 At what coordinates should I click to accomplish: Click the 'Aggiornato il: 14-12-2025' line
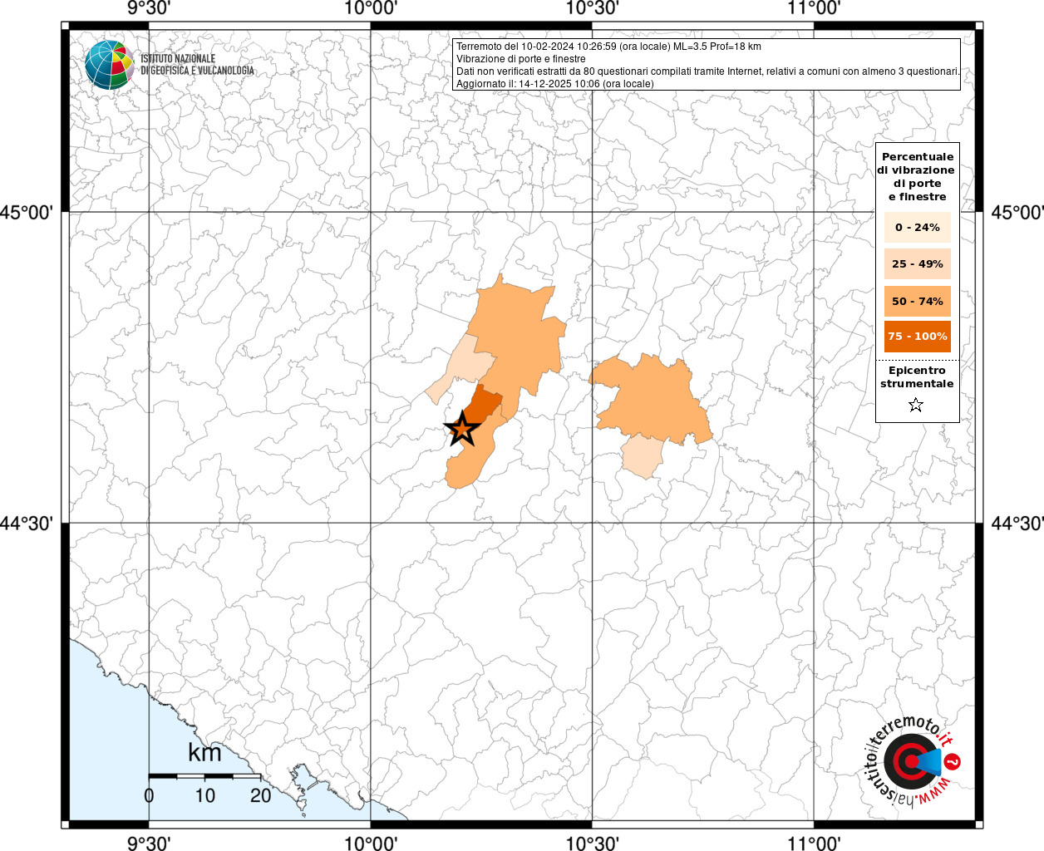coord(555,84)
